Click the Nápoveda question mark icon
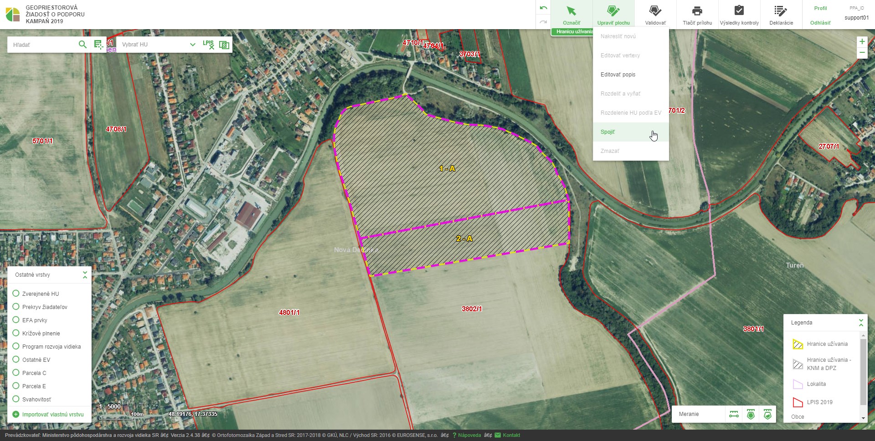The width and height of the screenshot is (875, 441). [454, 435]
